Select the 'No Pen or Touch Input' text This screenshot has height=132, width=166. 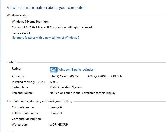(82, 93)
